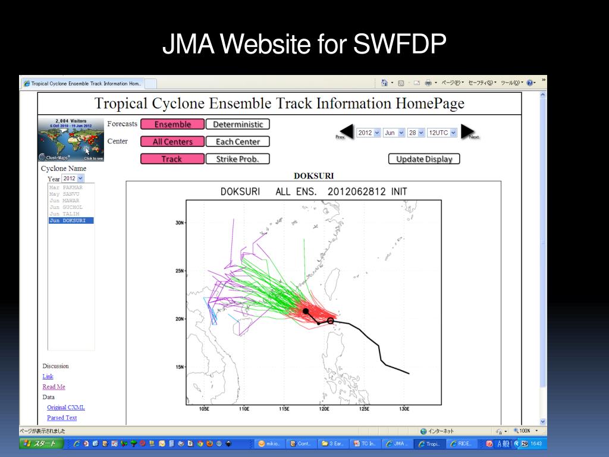Viewport: 609px width, 457px height.
Task: Open a new blank browser tab
Action: (151, 83)
